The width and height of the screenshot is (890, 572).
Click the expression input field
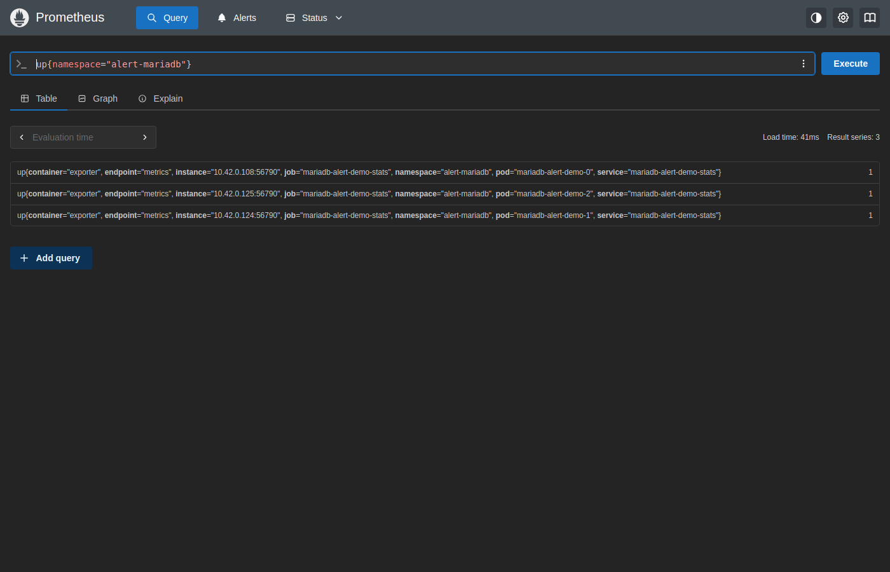[x=413, y=64]
